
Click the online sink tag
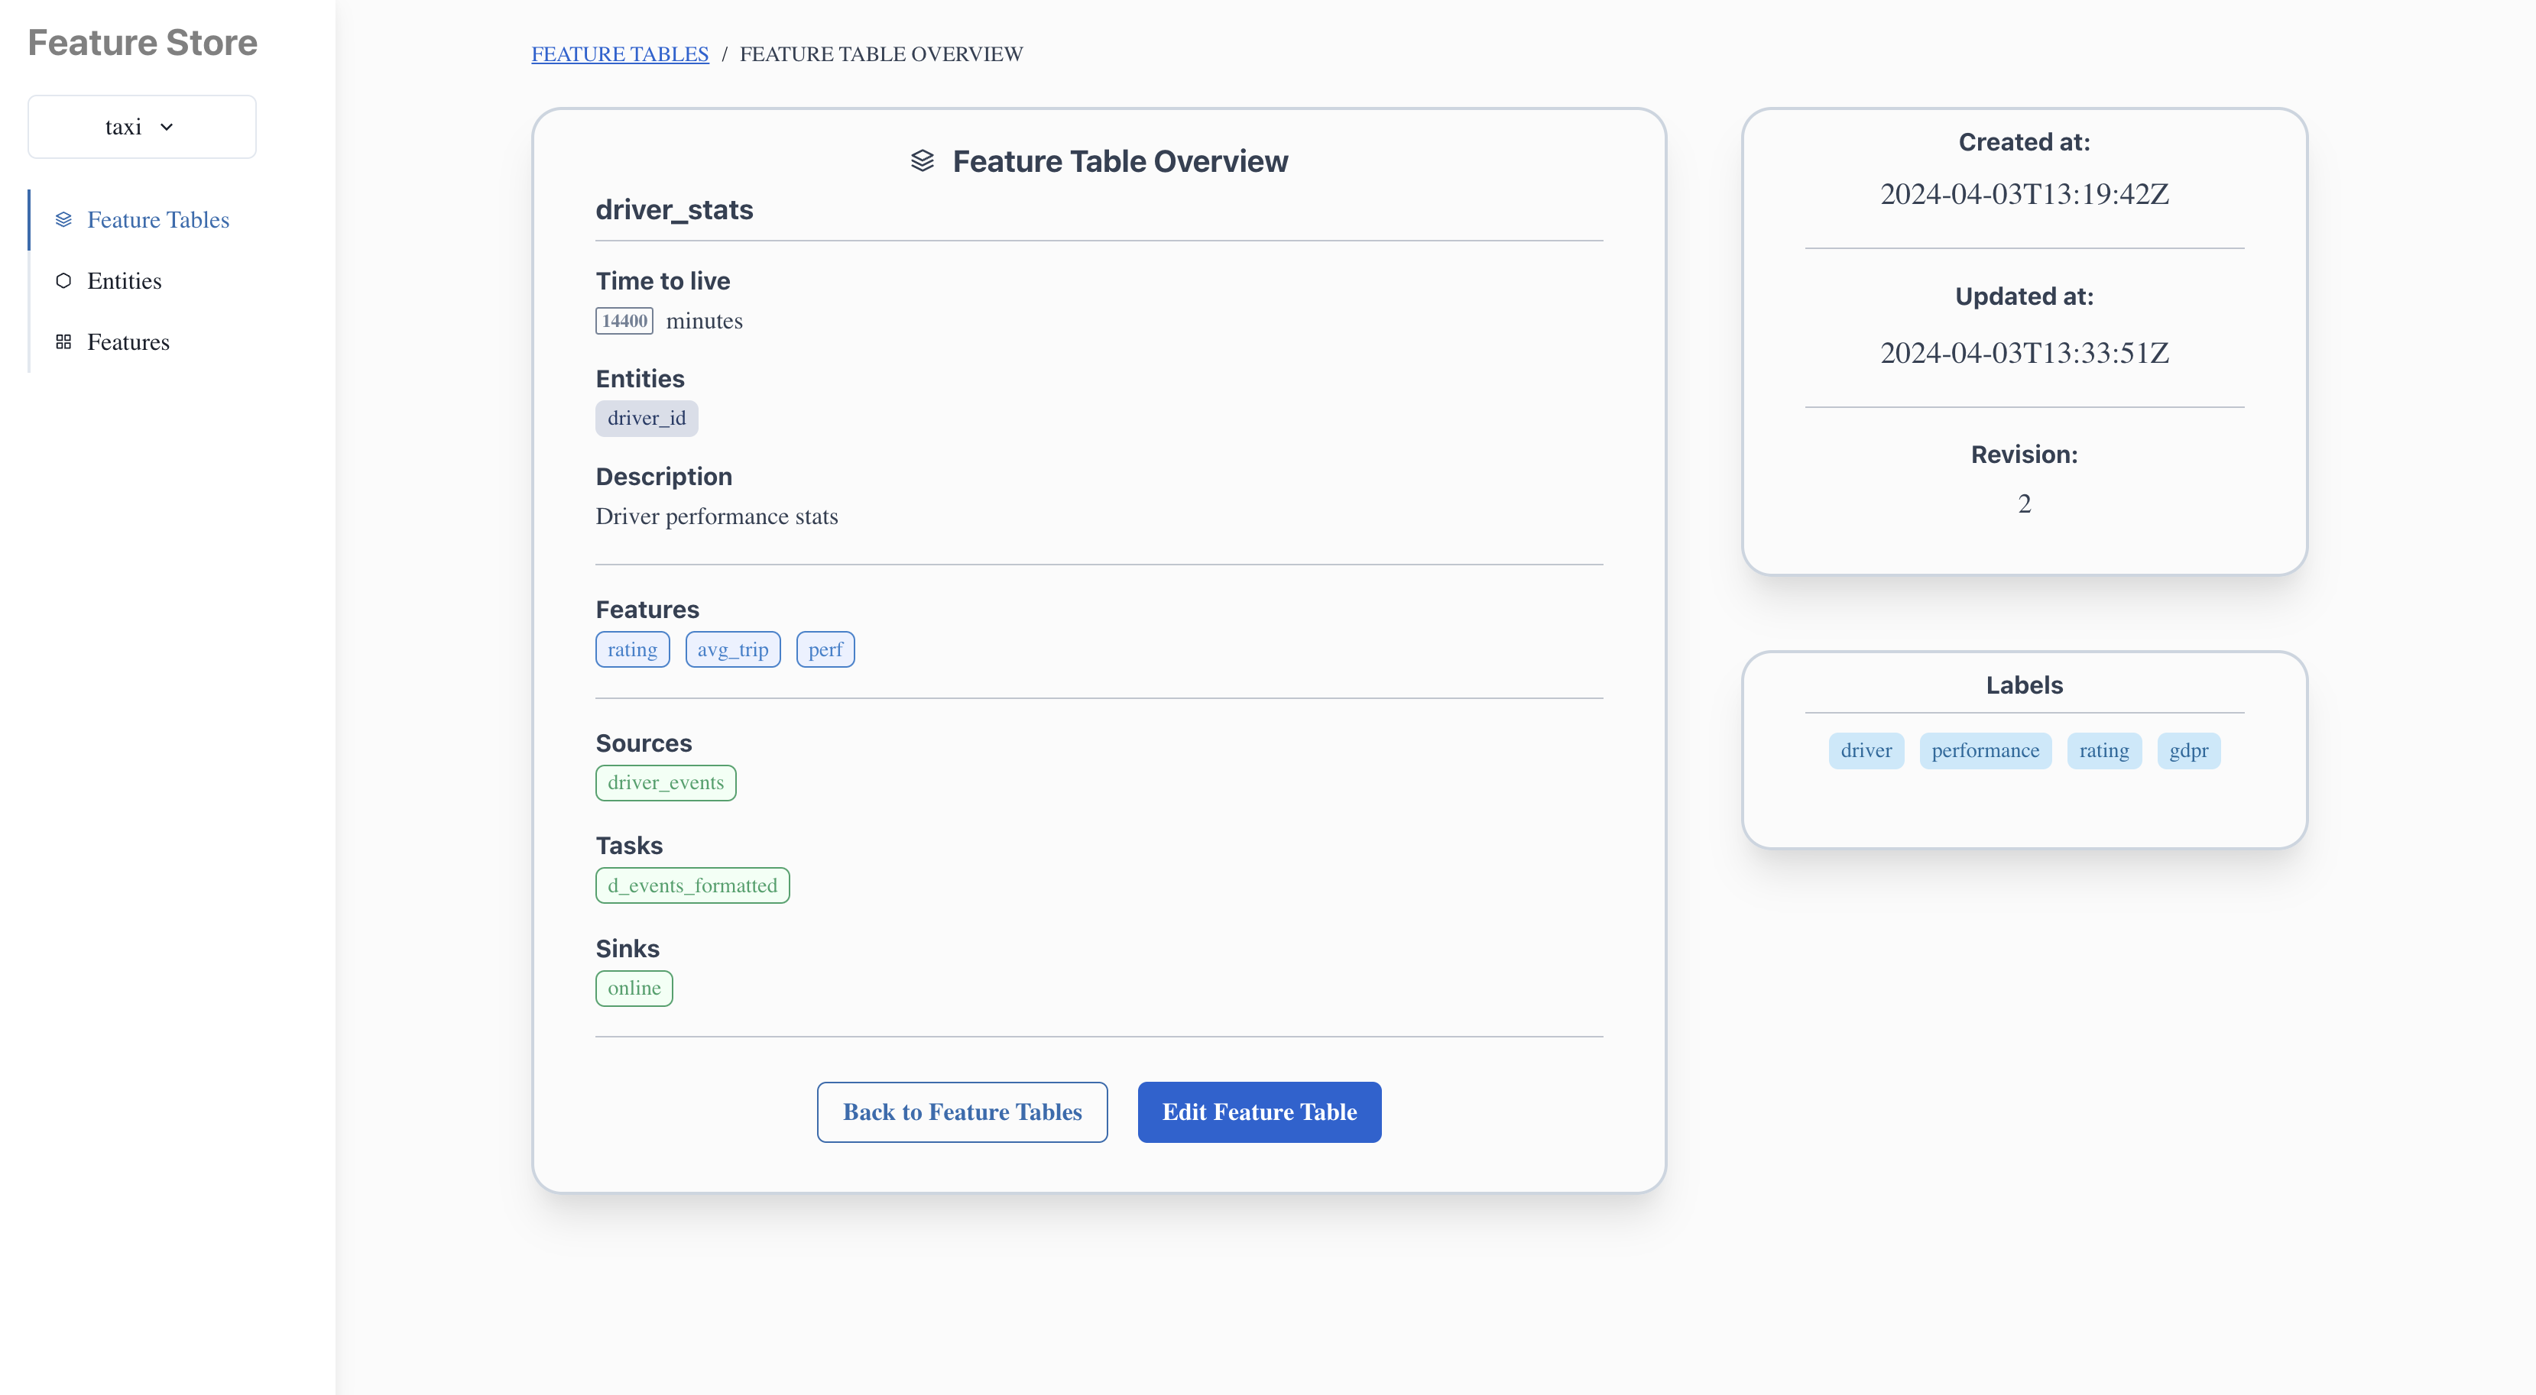[x=634, y=988]
